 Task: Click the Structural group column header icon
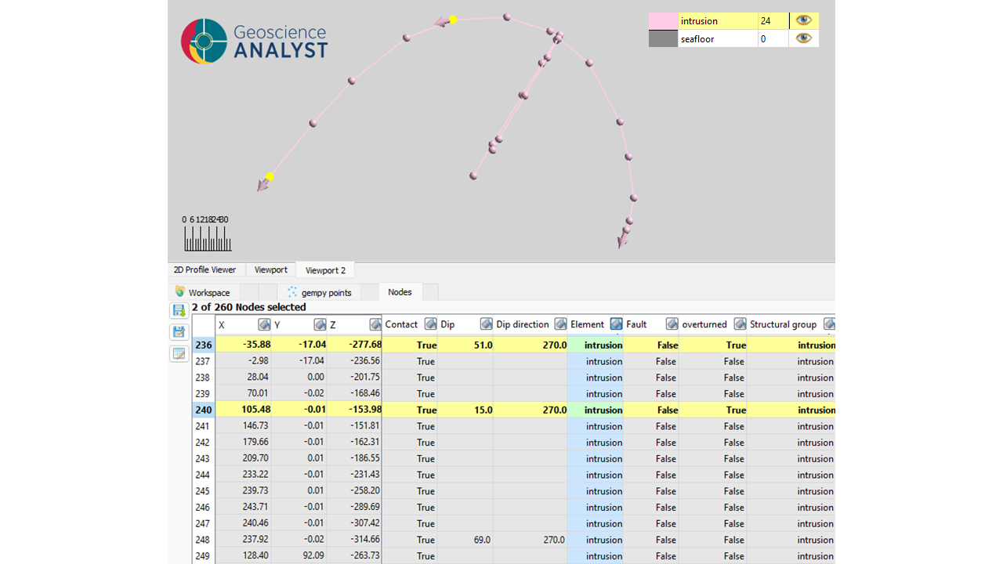pos(829,324)
